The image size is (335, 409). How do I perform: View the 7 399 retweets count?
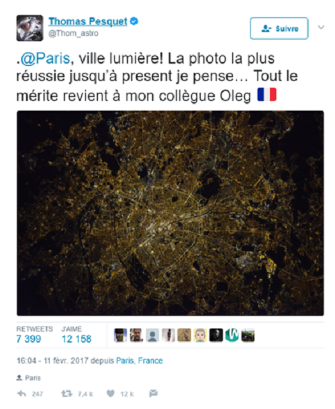(29, 339)
